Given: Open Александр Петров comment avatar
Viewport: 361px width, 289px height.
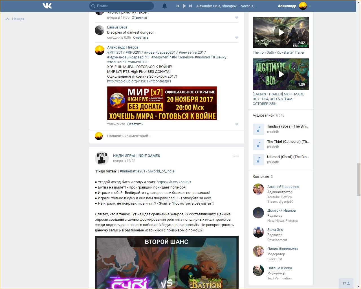Looking at the screenshot, I should click(x=100, y=50).
